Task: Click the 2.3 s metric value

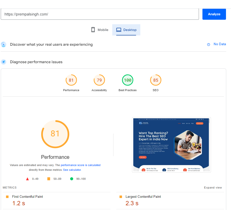Action: [132, 203]
